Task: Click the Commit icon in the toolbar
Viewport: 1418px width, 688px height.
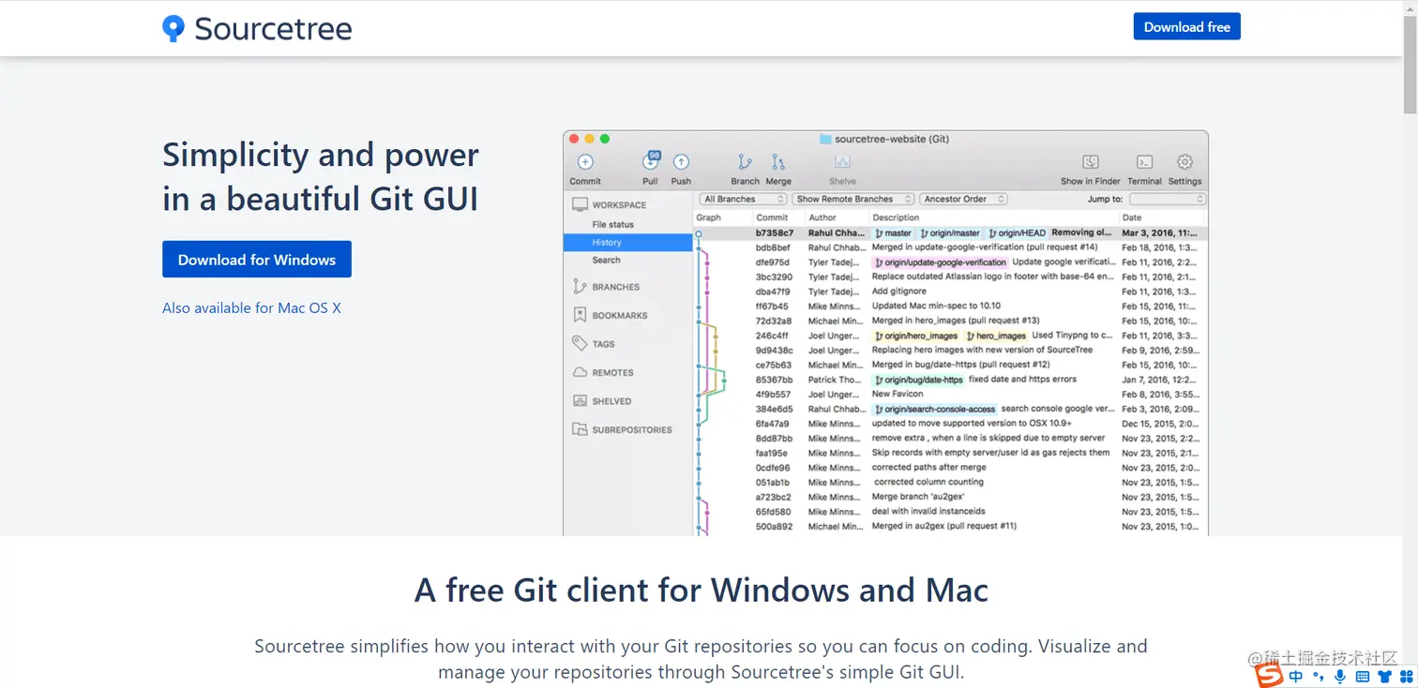Action: point(585,162)
